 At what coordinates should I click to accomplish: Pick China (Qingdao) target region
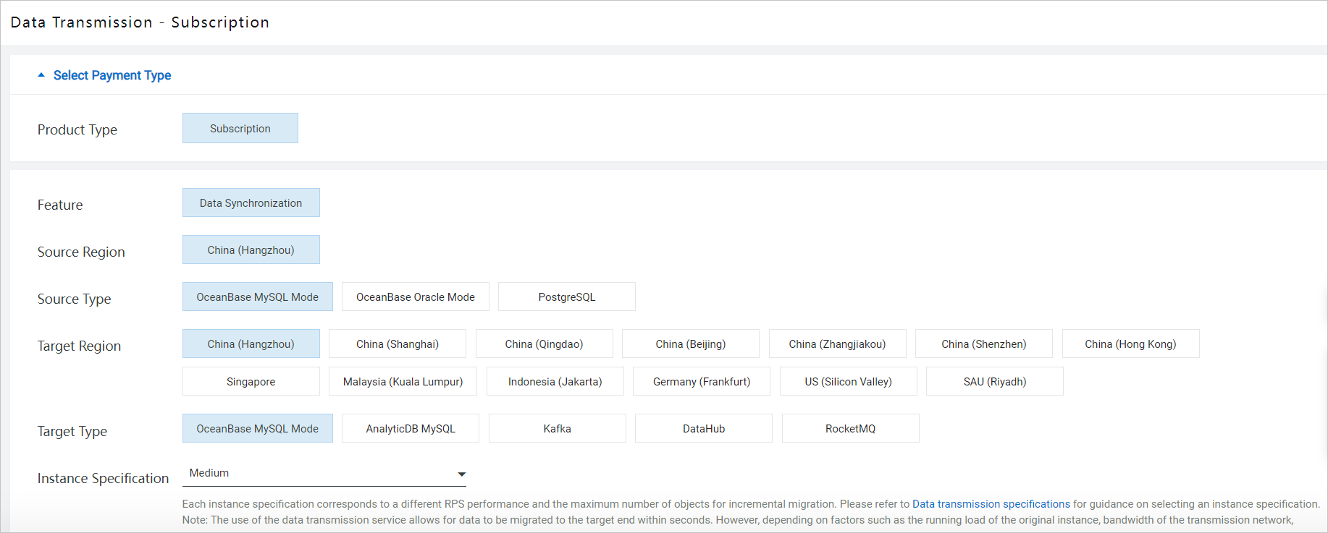544,344
